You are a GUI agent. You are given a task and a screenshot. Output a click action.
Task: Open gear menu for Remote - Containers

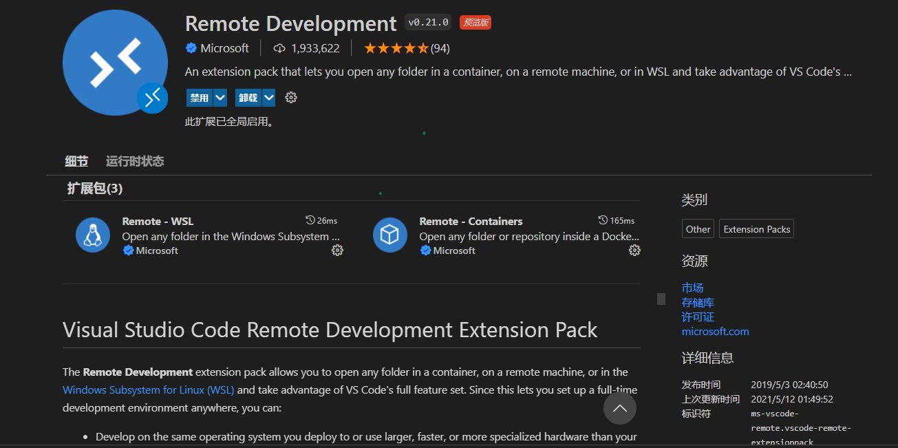click(634, 250)
